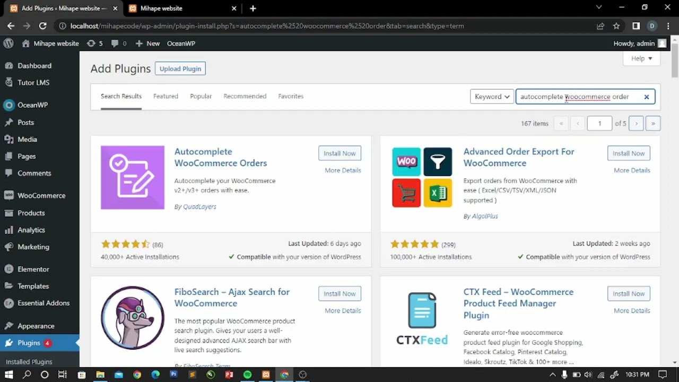Switch to the Popular tab
679x382 pixels.
(x=201, y=97)
